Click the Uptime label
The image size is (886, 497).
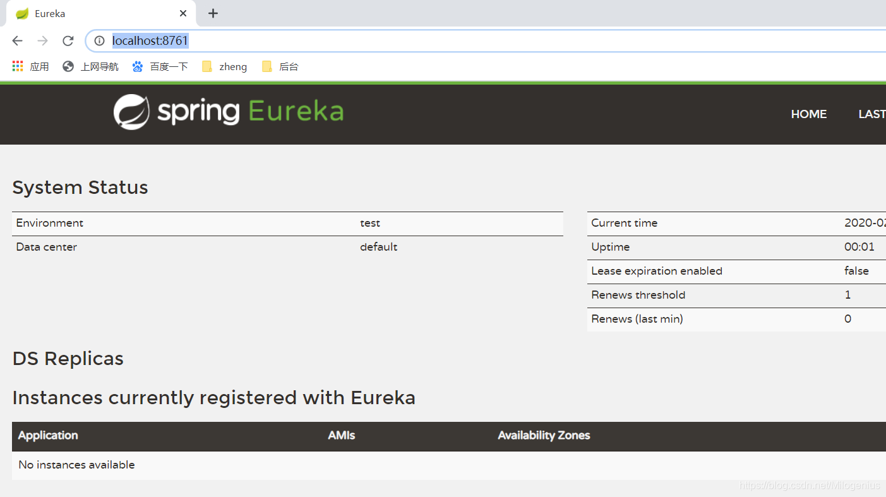[611, 247]
